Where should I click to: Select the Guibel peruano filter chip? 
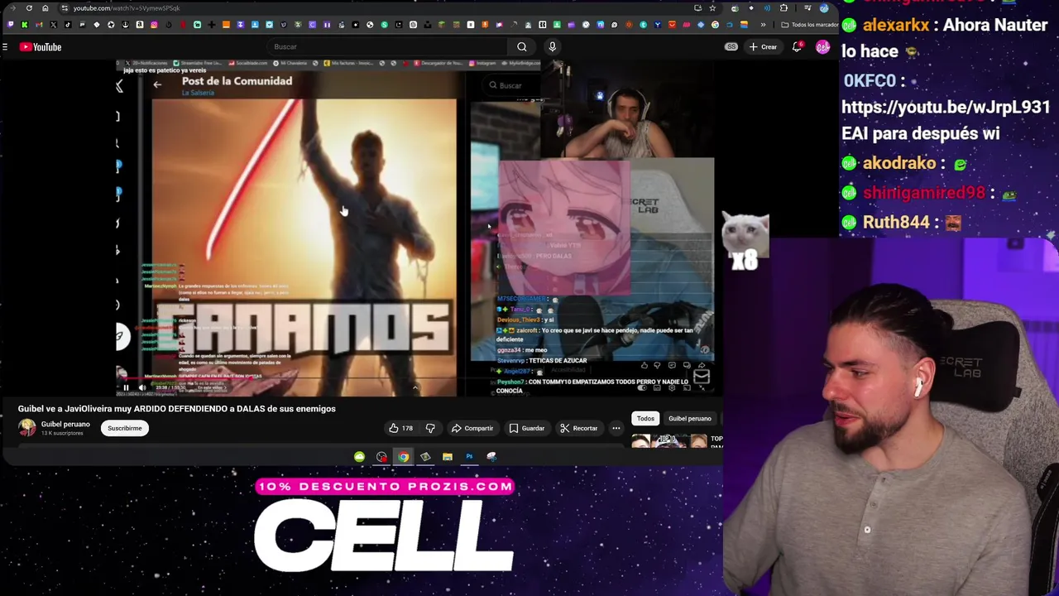(x=690, y=419)
